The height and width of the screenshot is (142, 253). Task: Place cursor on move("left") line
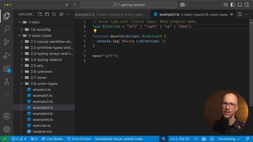coord(106,56)
